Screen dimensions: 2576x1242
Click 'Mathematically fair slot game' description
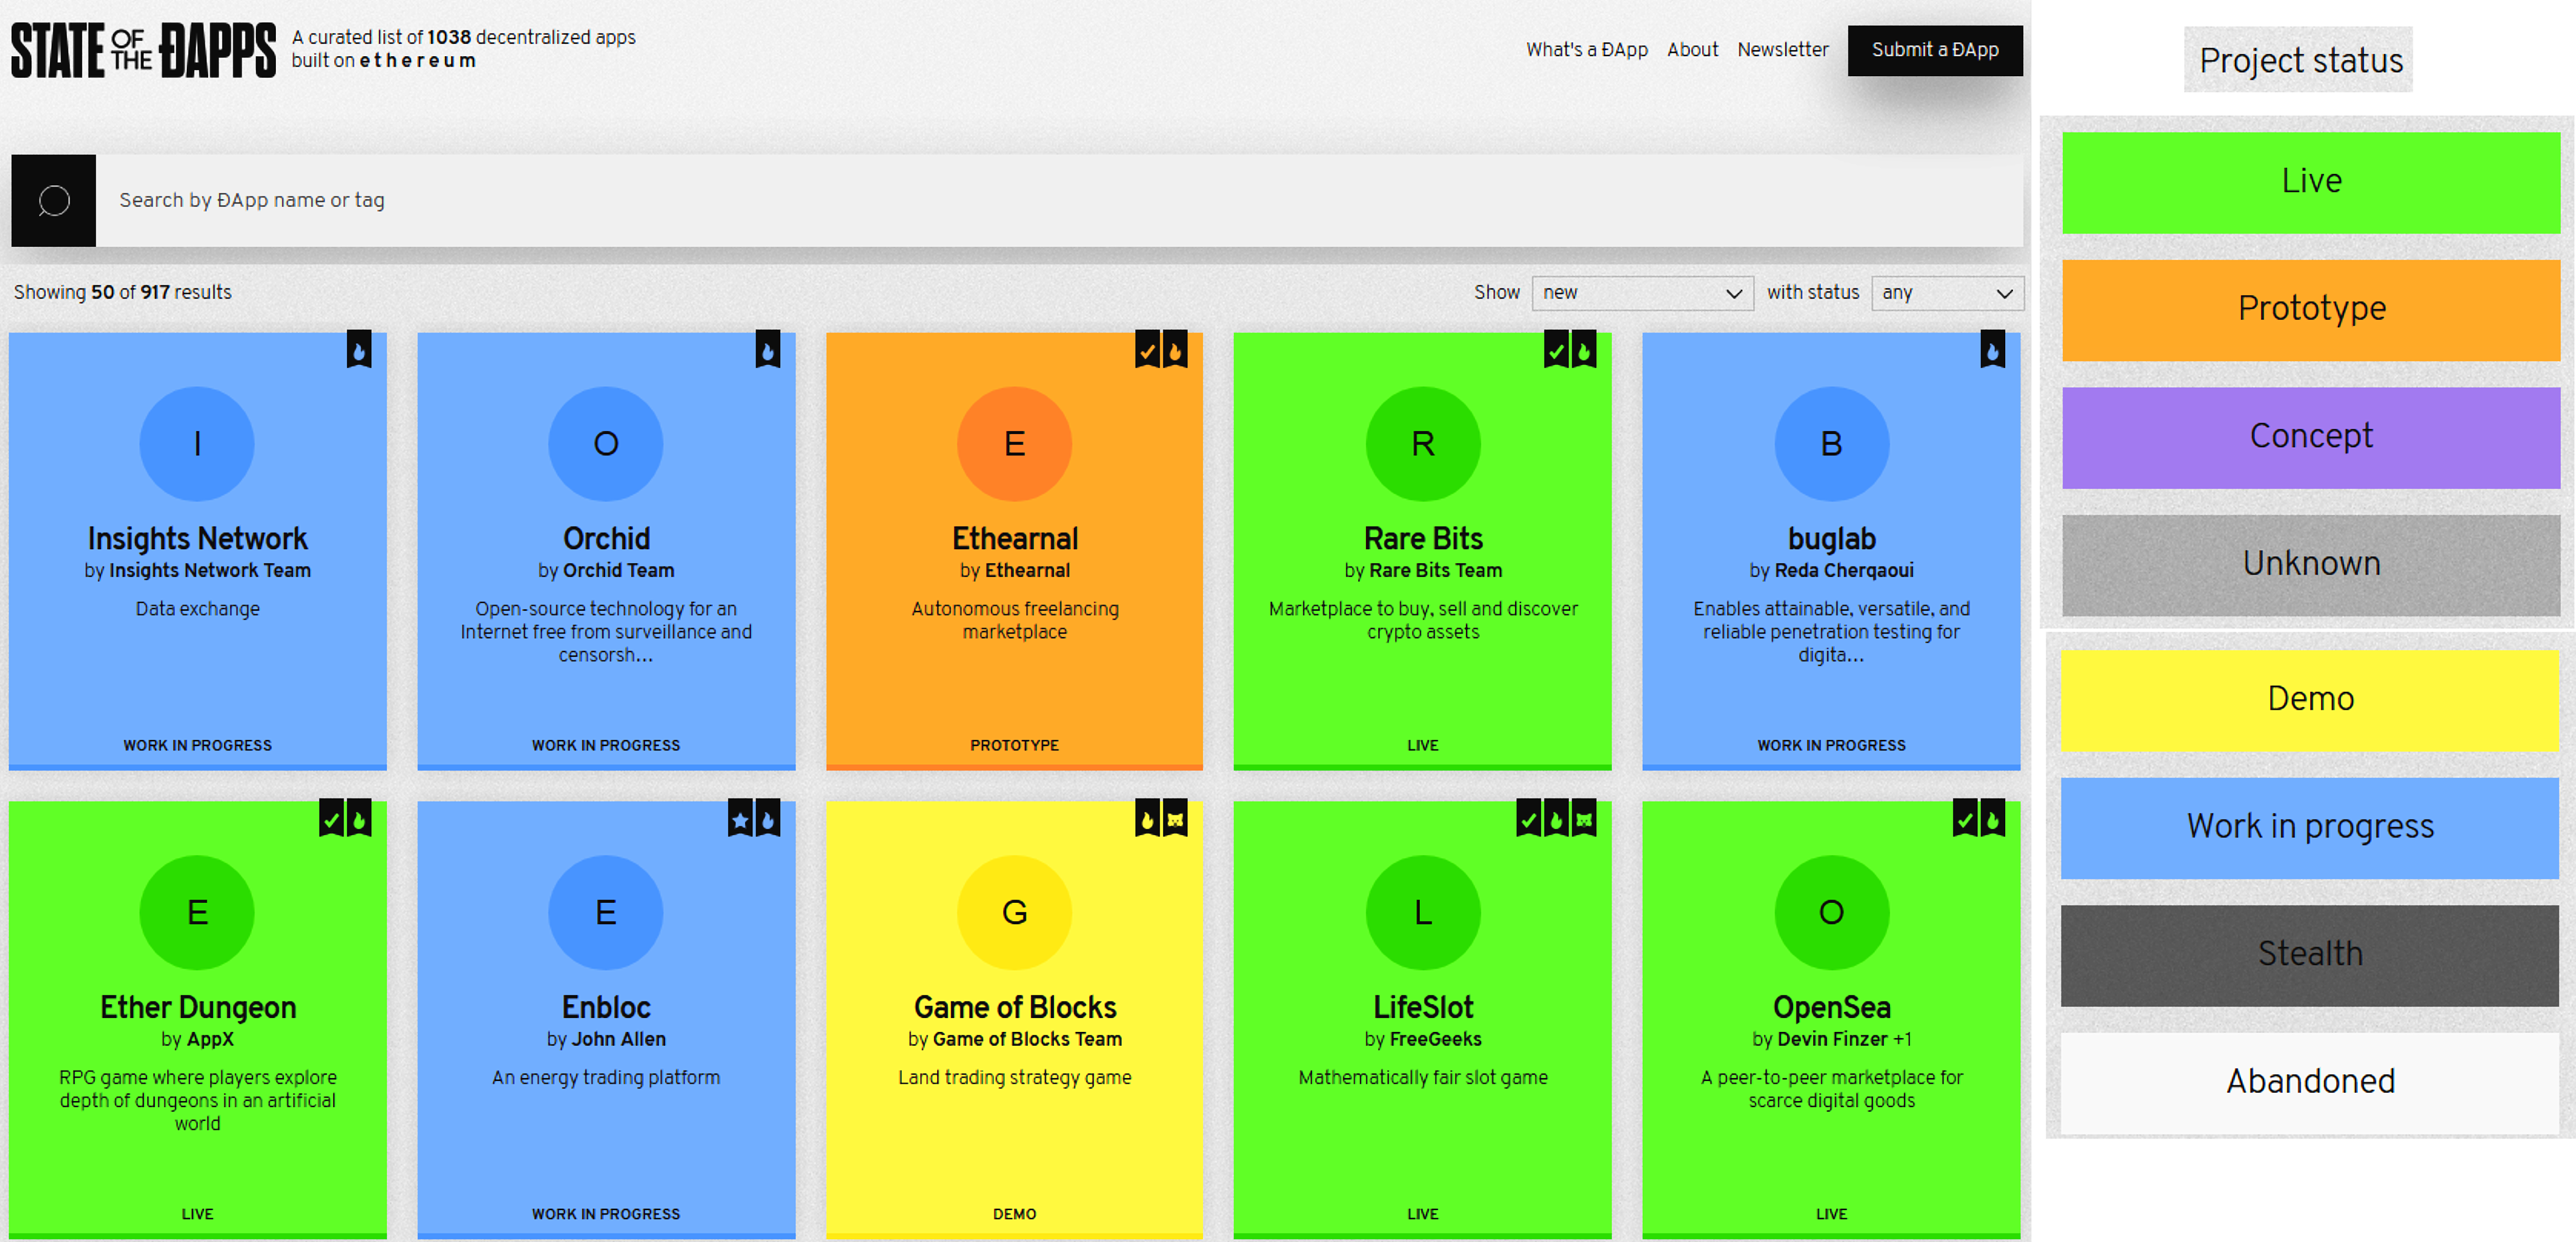pyautogui.click(x=1423, y=1077)
